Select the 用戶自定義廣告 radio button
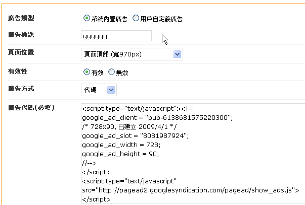This screenshot has height=205, width=305. [x=136, y=18]
